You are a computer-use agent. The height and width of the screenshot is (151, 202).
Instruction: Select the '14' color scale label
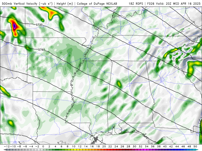(x=86, y=146)
